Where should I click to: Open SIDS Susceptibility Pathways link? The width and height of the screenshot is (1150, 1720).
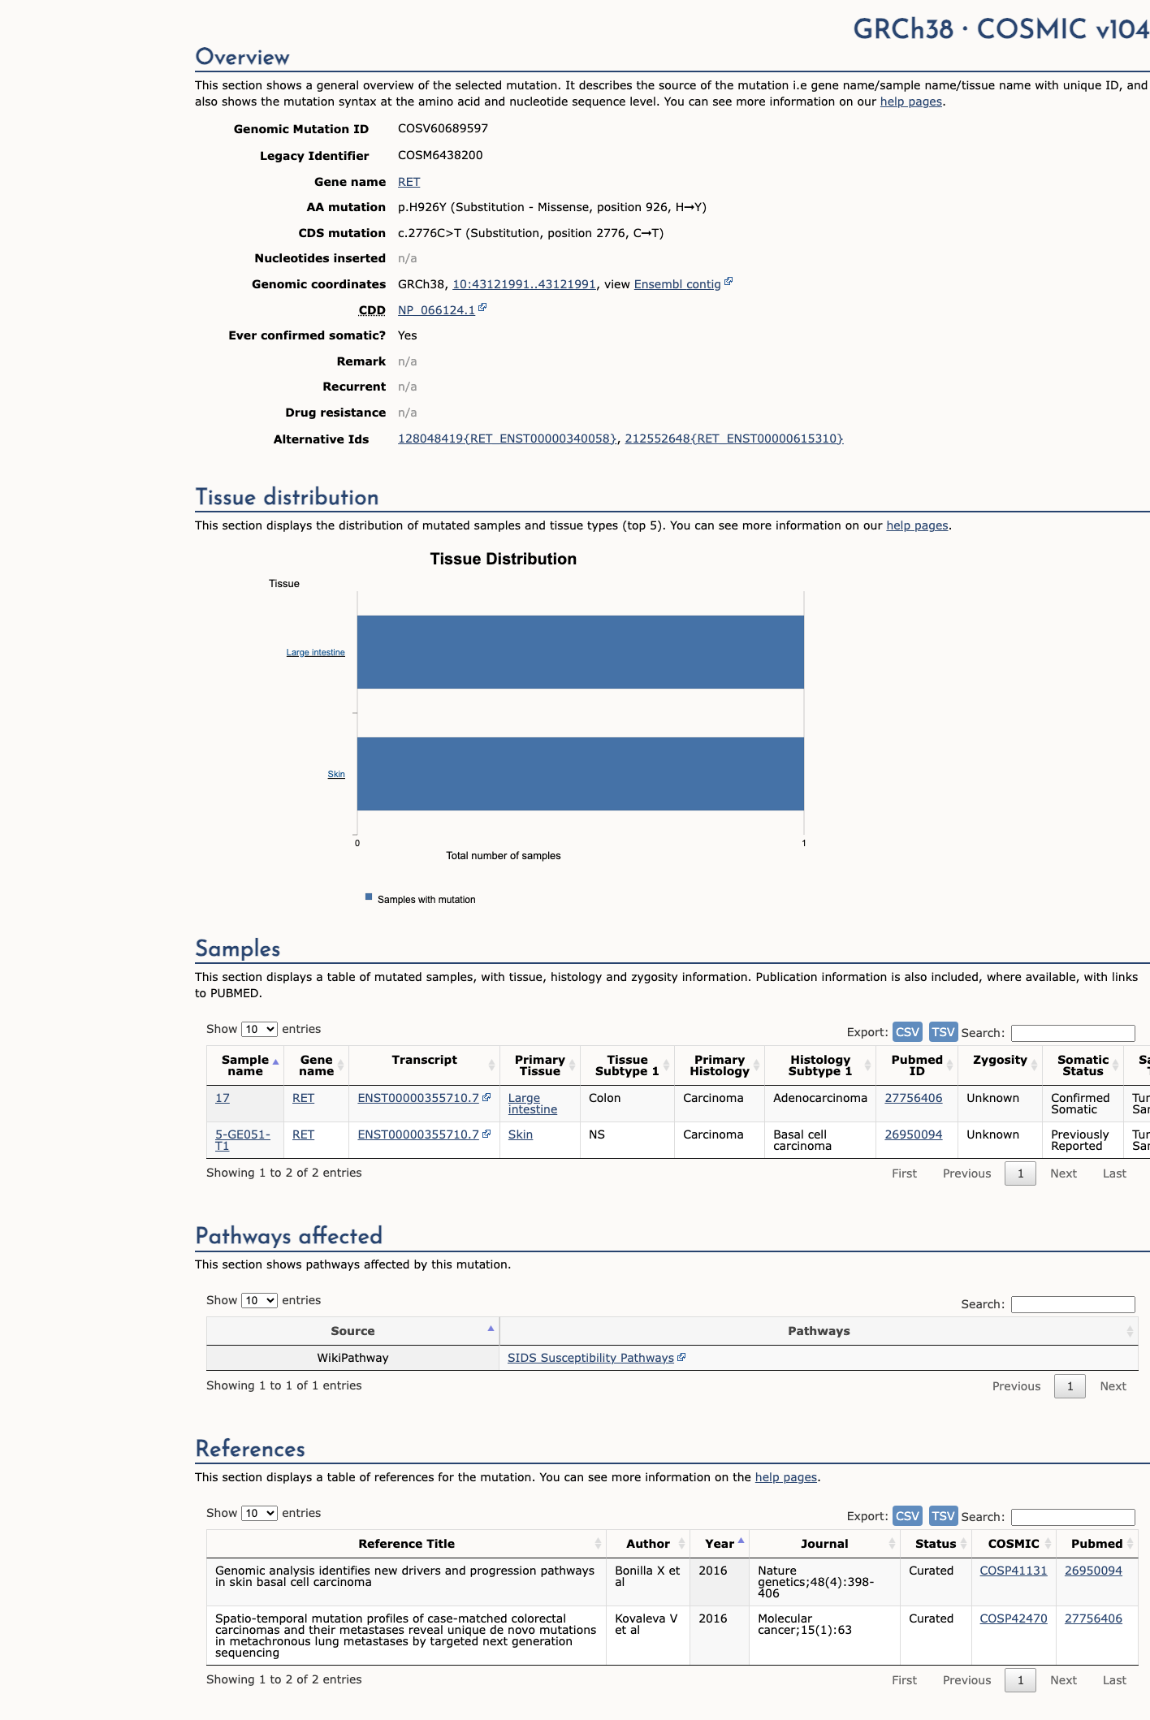(590, 1358)
